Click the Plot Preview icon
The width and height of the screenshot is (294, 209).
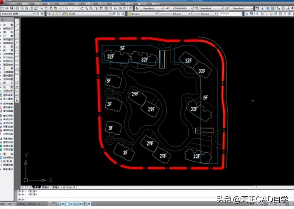[22, 8]
